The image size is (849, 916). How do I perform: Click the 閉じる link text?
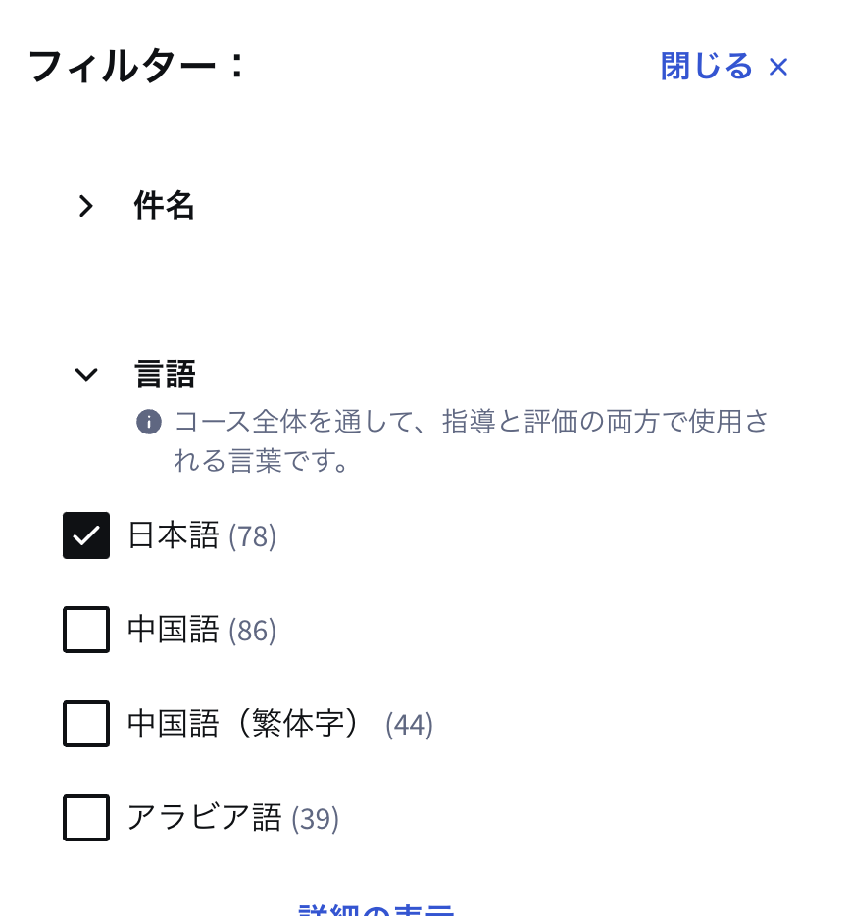(706, 66)
